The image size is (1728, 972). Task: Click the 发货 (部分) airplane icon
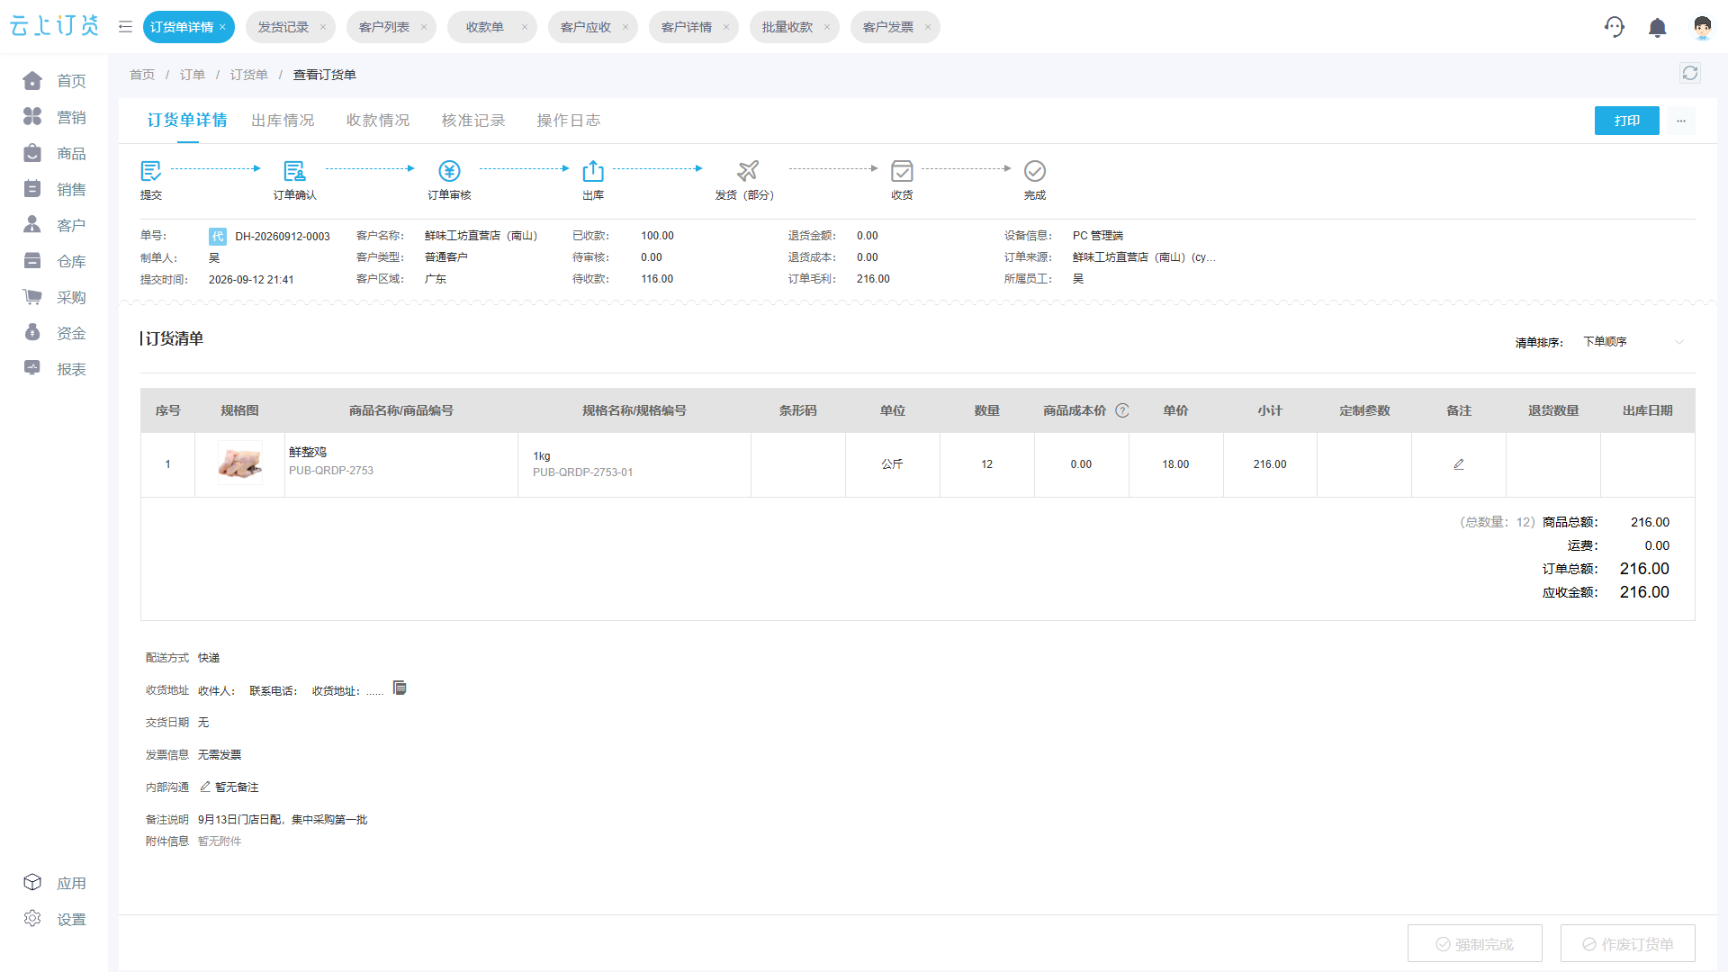[748, 171]
